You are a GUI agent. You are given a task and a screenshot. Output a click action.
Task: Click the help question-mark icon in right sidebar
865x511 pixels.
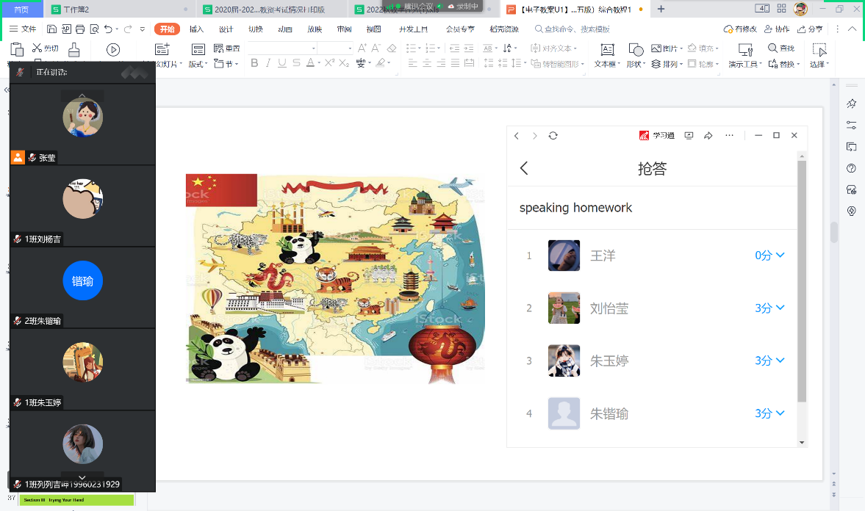click(852, 168)
